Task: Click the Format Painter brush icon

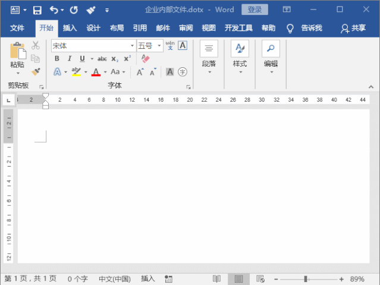Action: (x=36, y=71)
